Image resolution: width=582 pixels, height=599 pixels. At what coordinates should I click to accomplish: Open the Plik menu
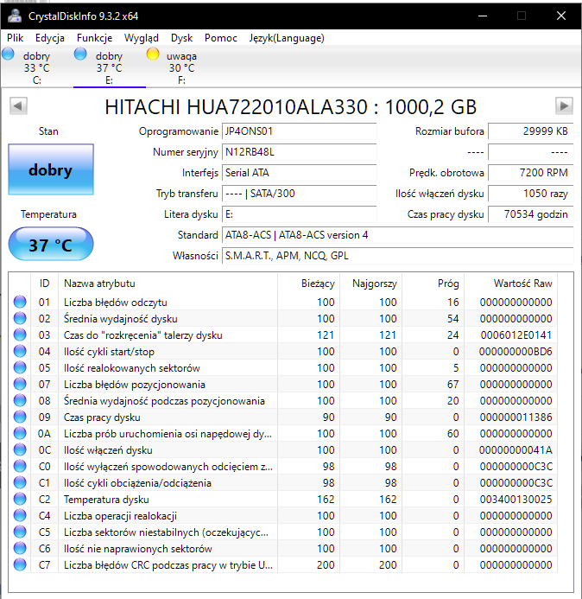(16, 38)
